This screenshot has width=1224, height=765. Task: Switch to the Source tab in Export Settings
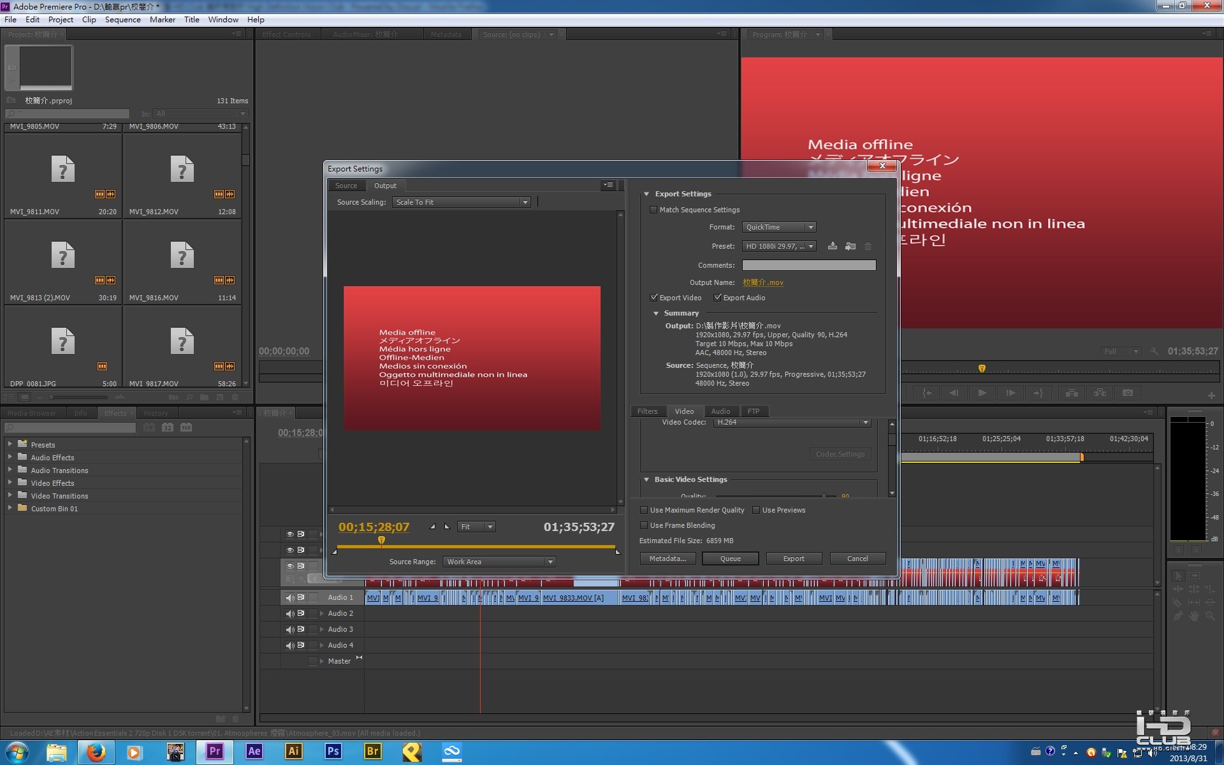point(346,186)
